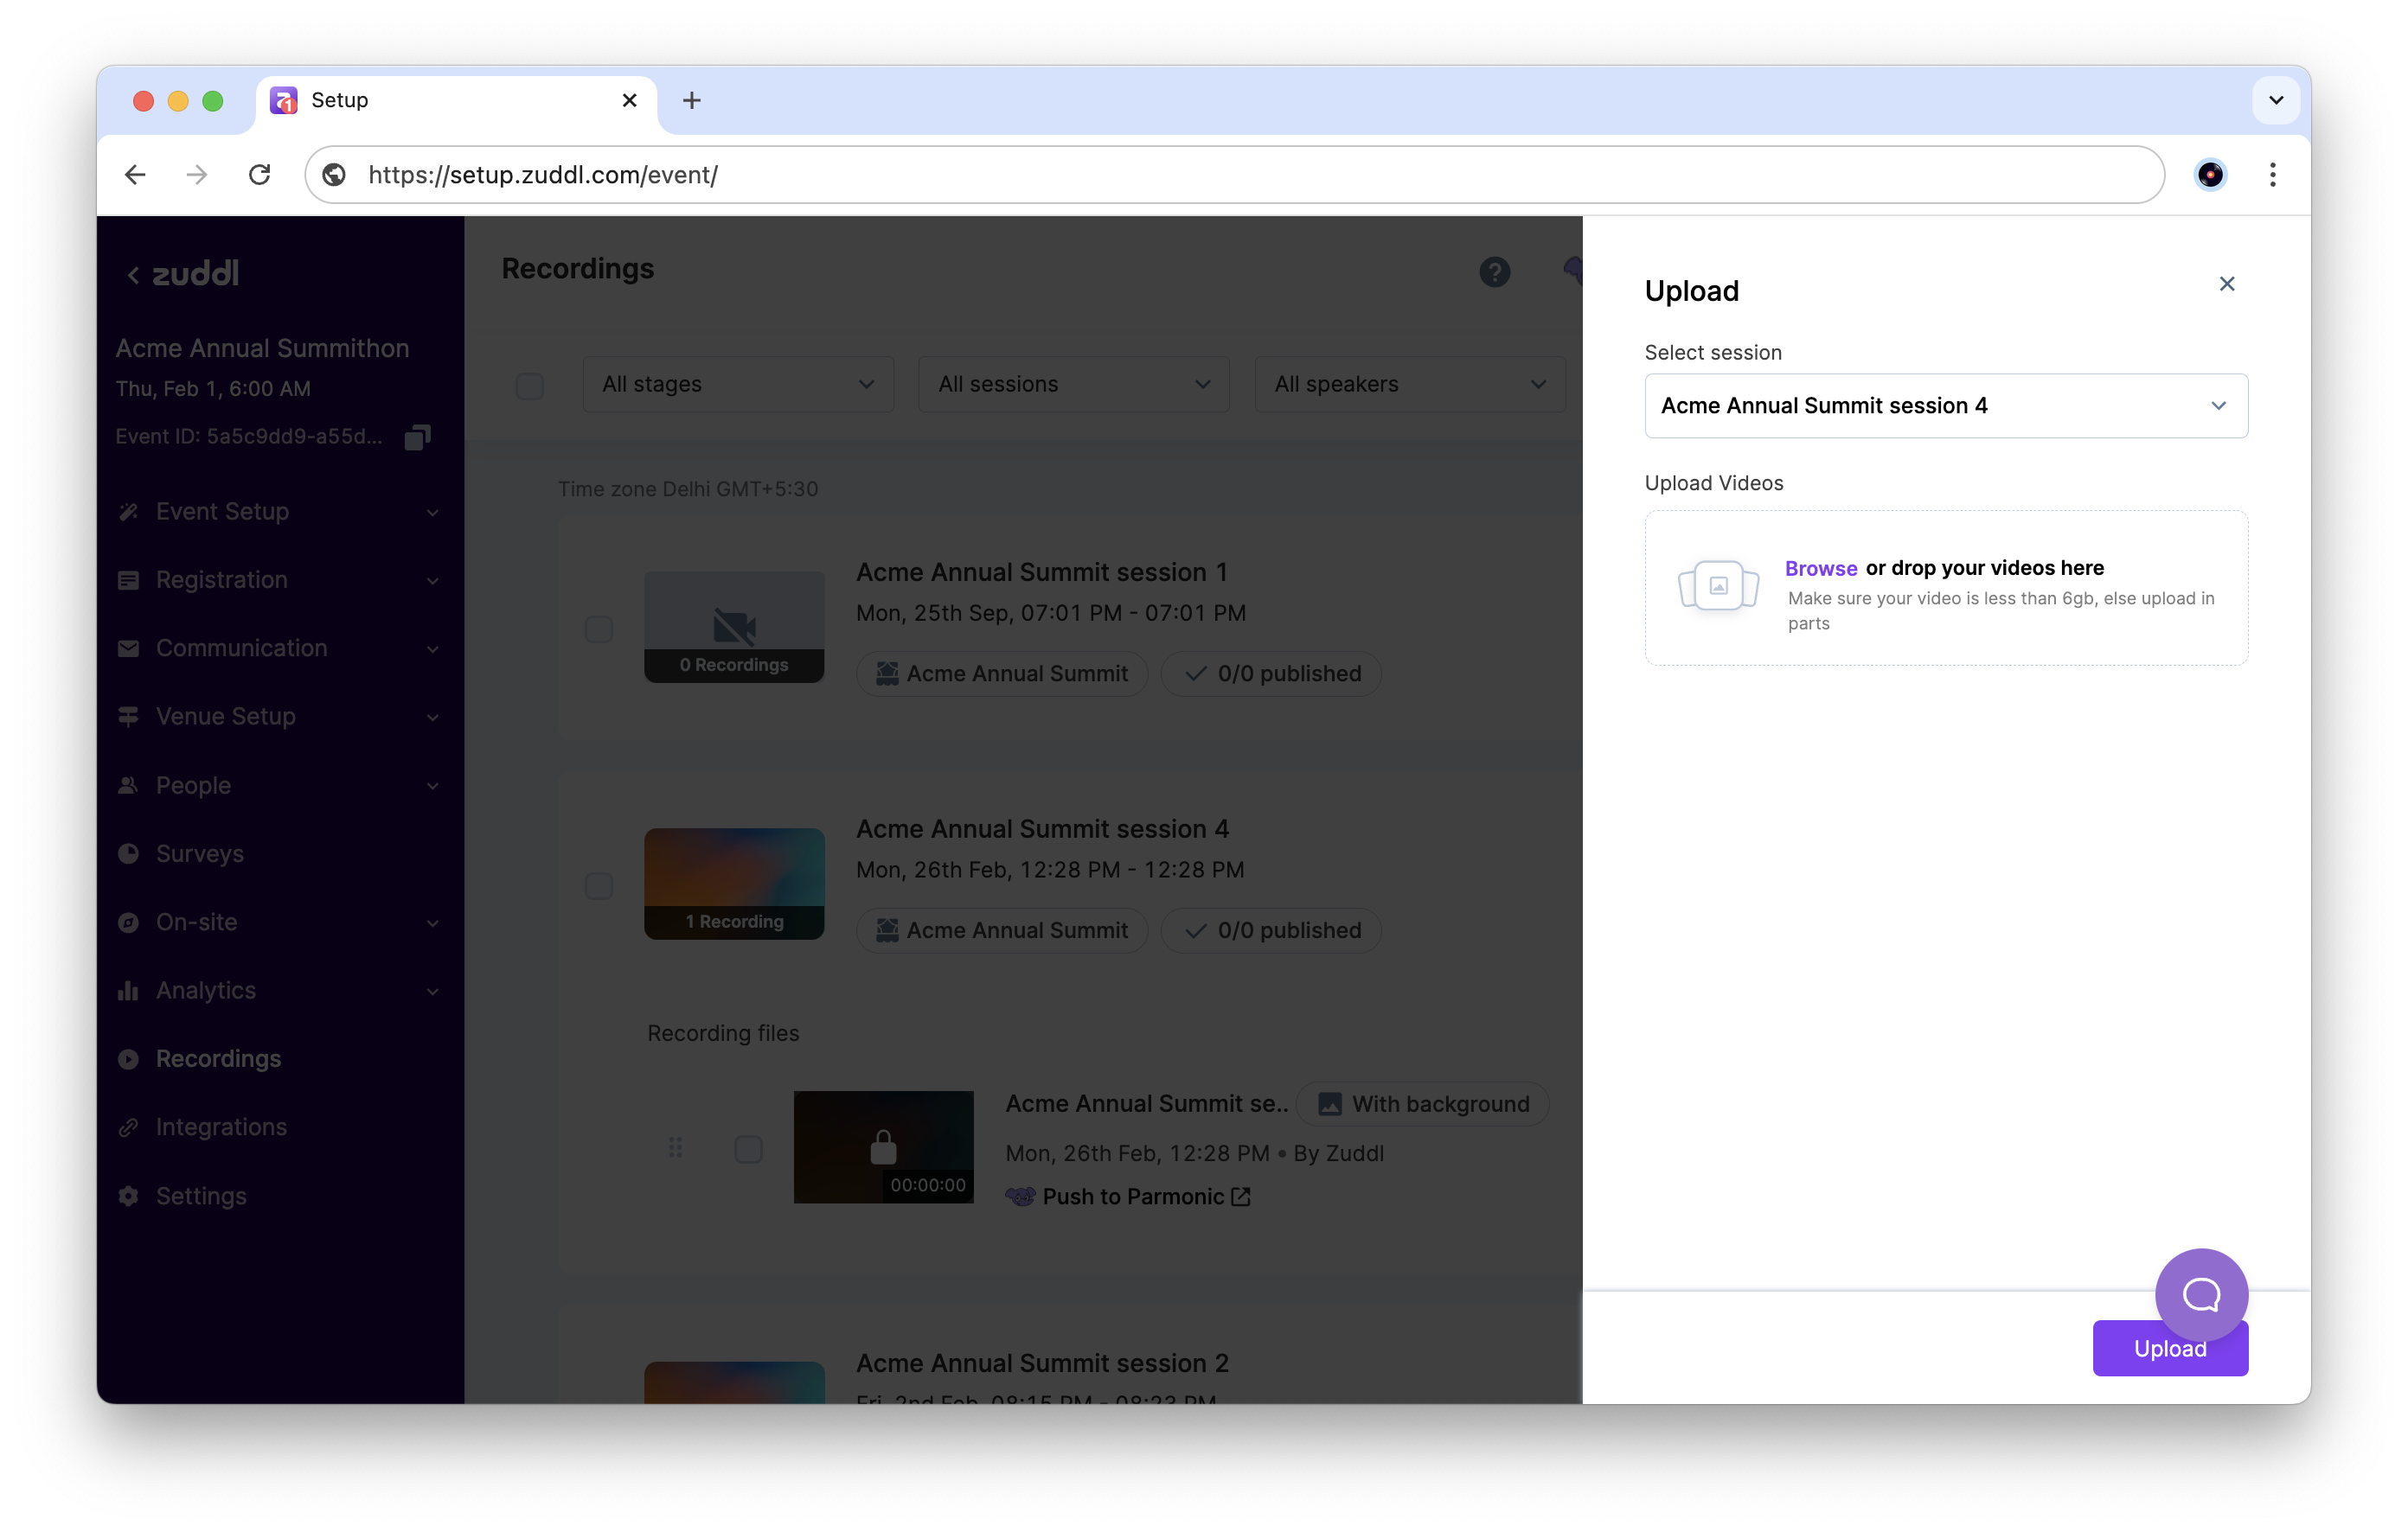Check the select-all recordings checkbox
The height and width of the screenshot is (1532, 2408).
tap(529, 385)
